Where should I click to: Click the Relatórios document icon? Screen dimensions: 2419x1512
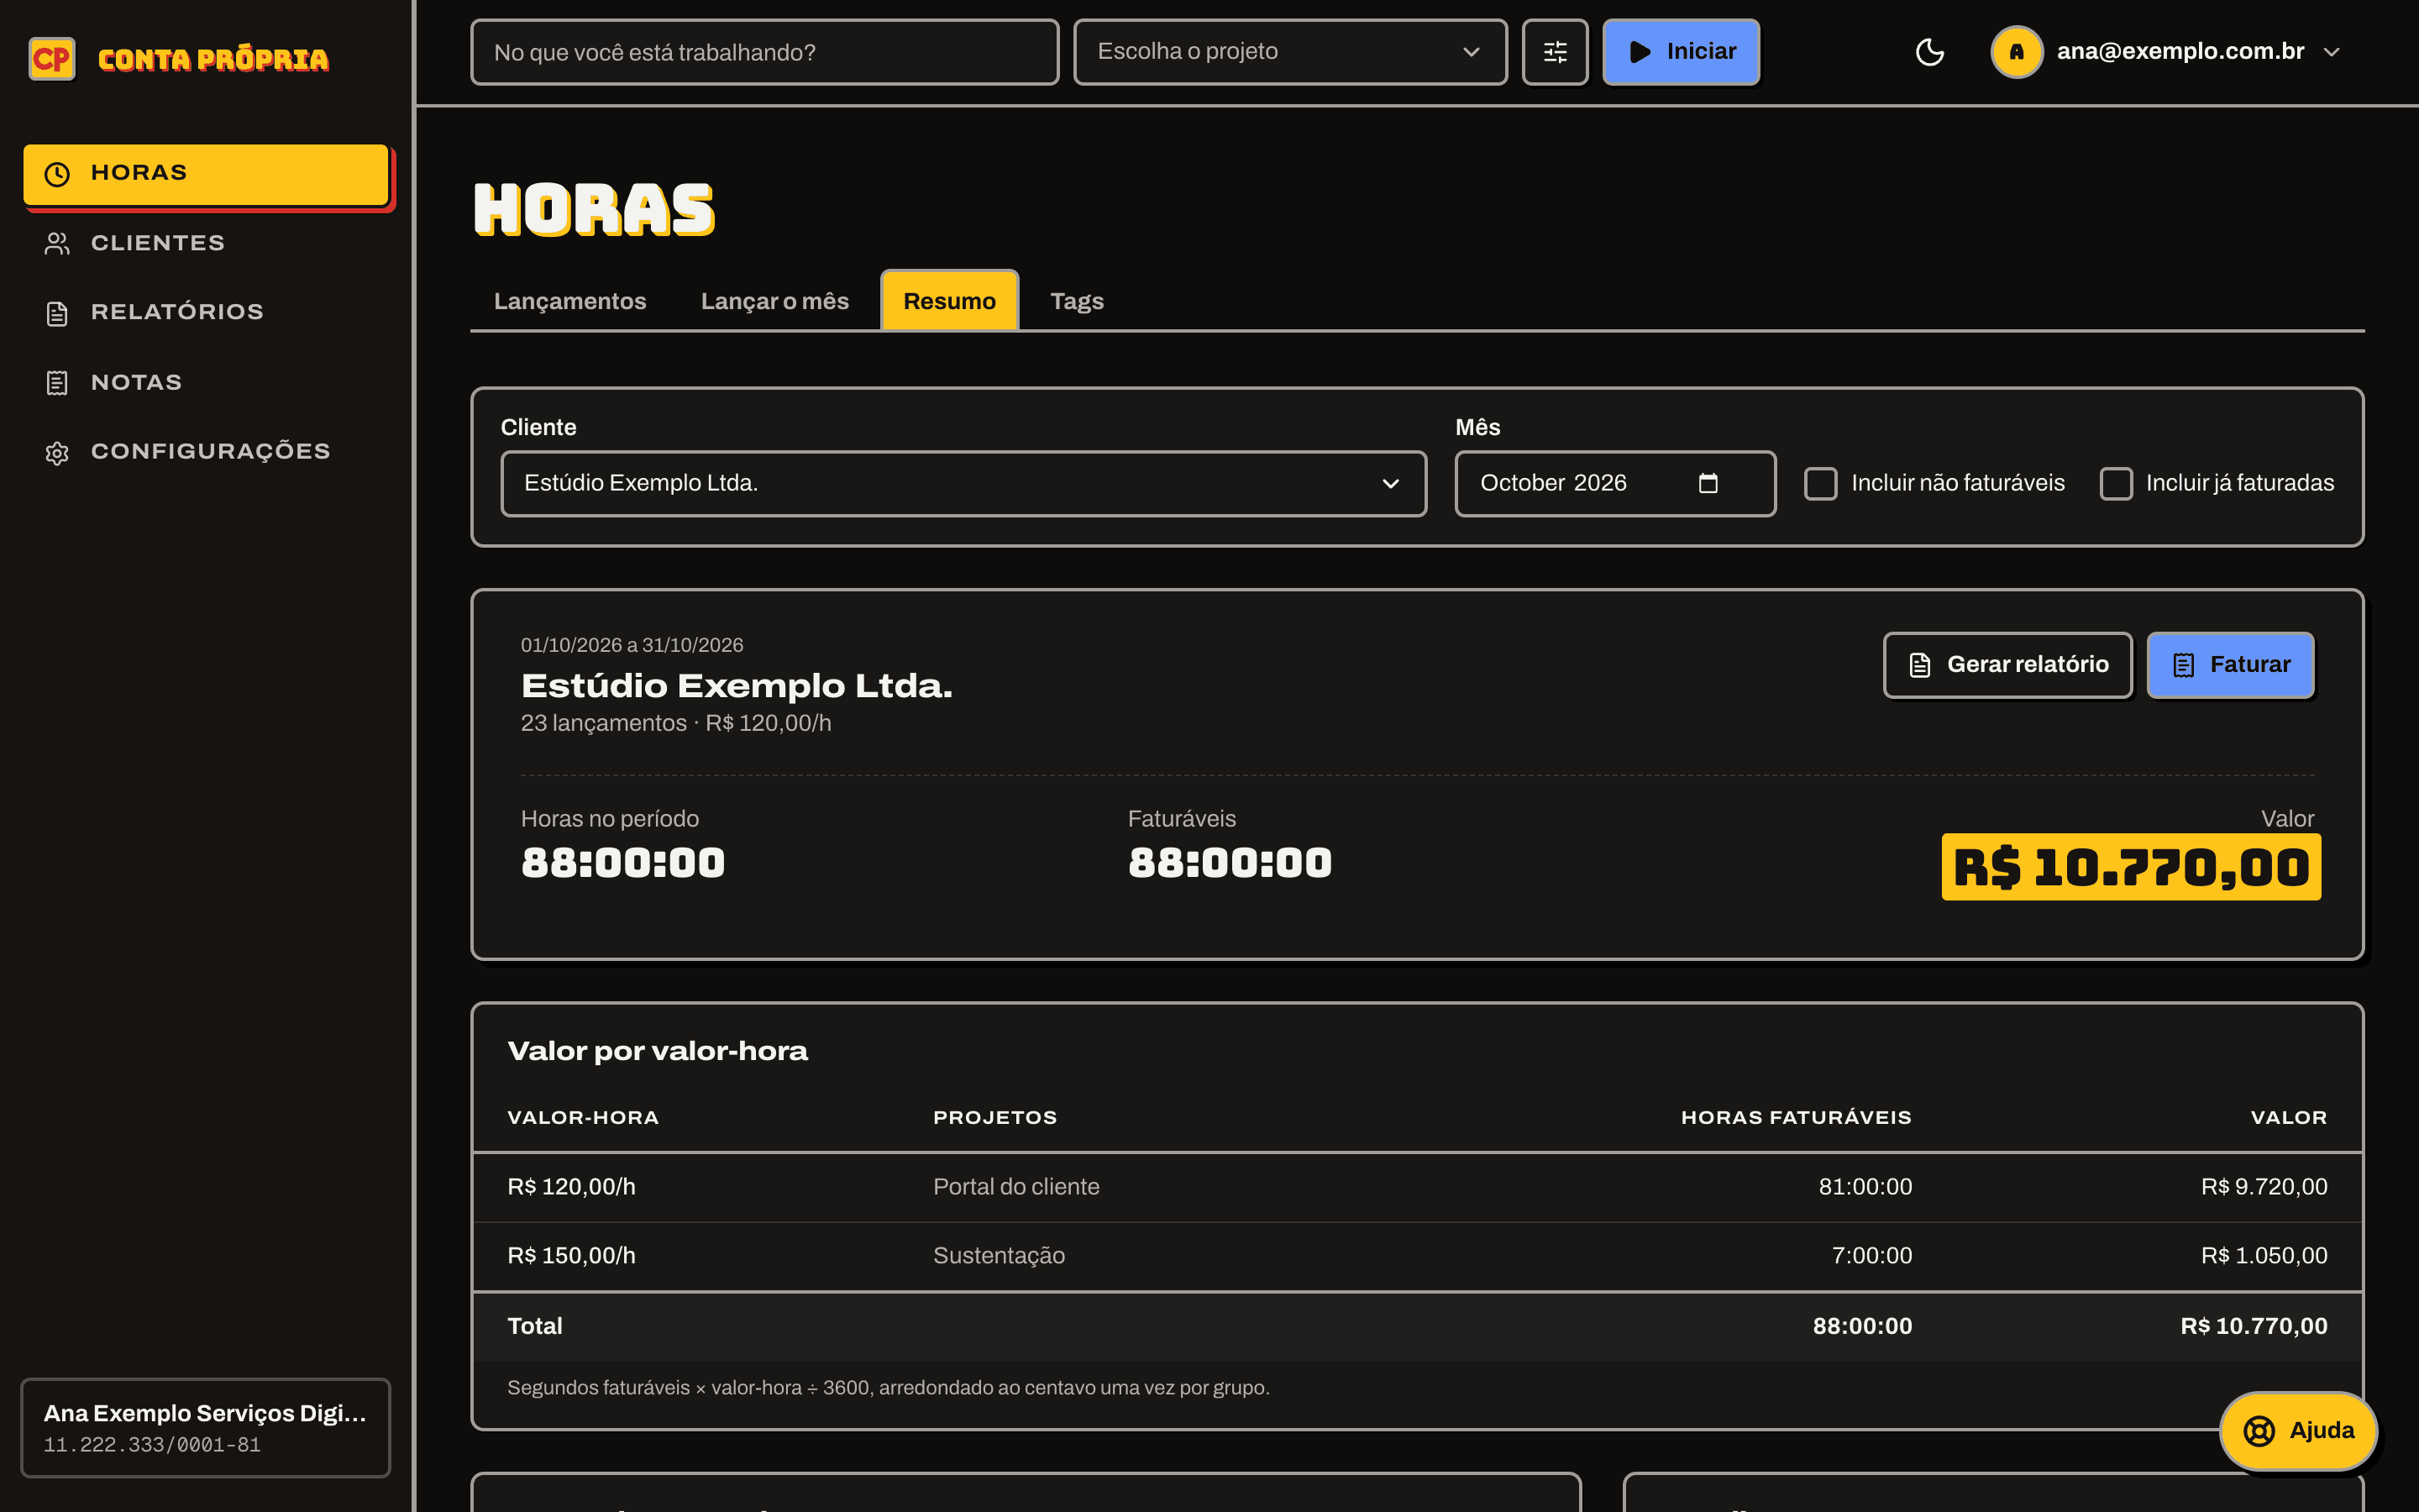tap(57, 313)
